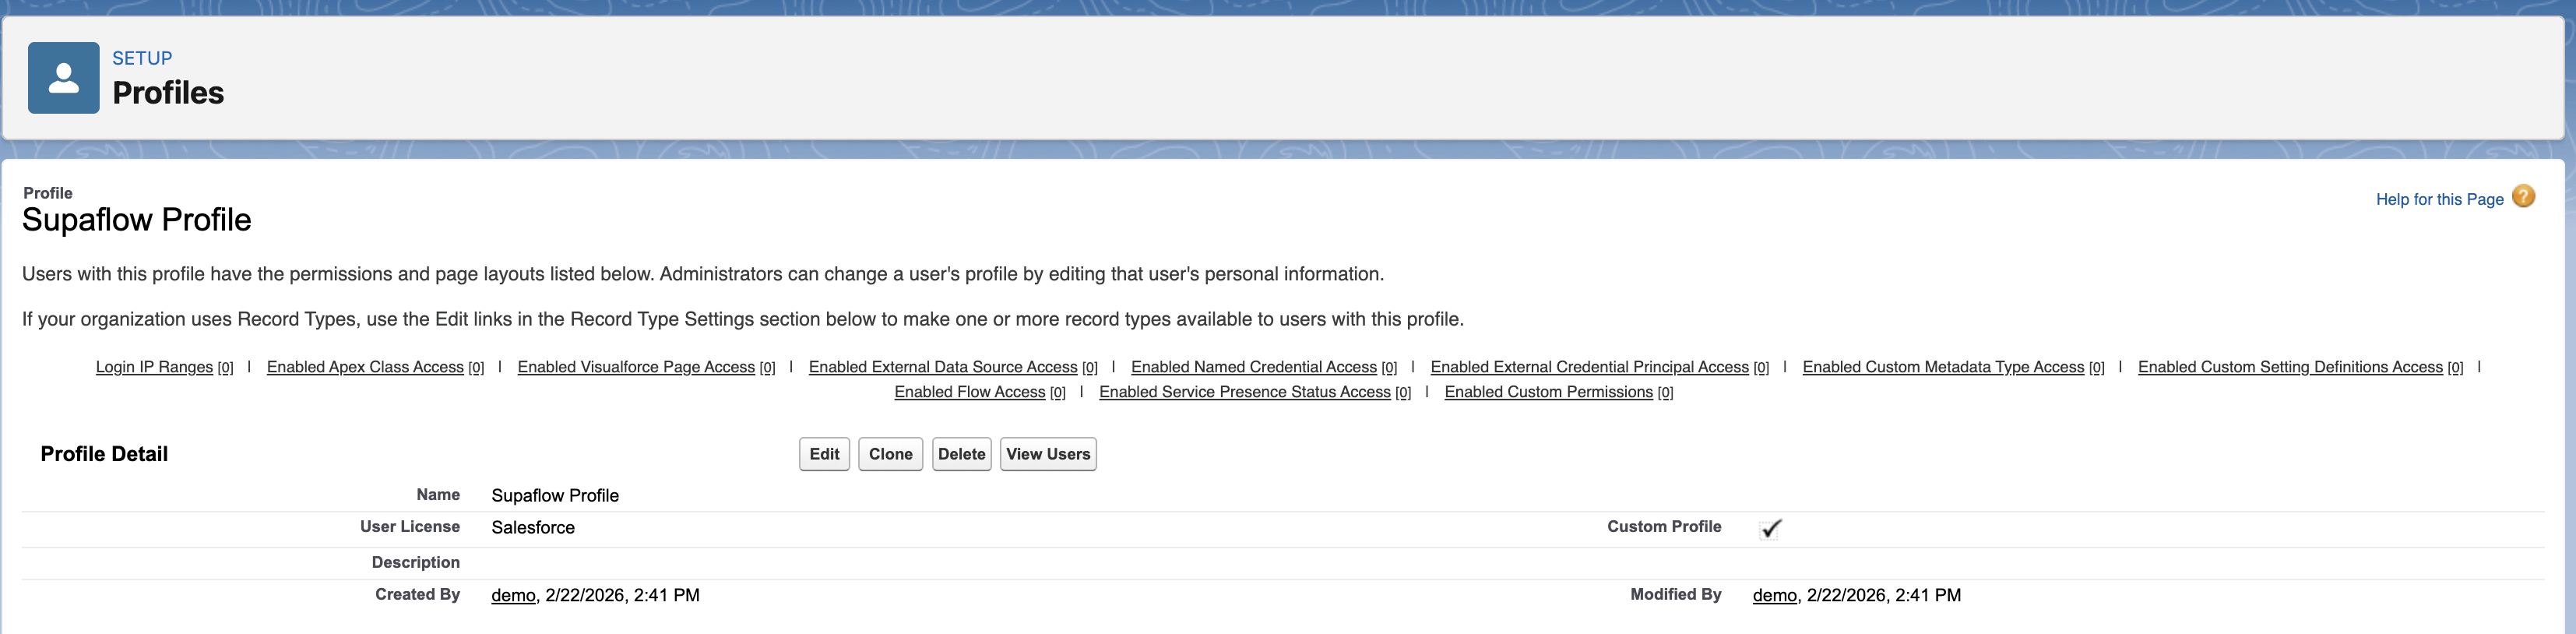Jump to Enabled Custom Permissions
2576x634 pixels.
click(x=1548, y=392)
